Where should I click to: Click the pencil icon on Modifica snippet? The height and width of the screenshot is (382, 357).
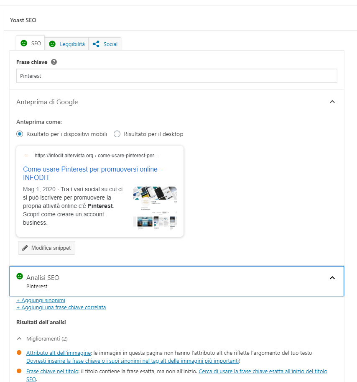coord(25,248)
